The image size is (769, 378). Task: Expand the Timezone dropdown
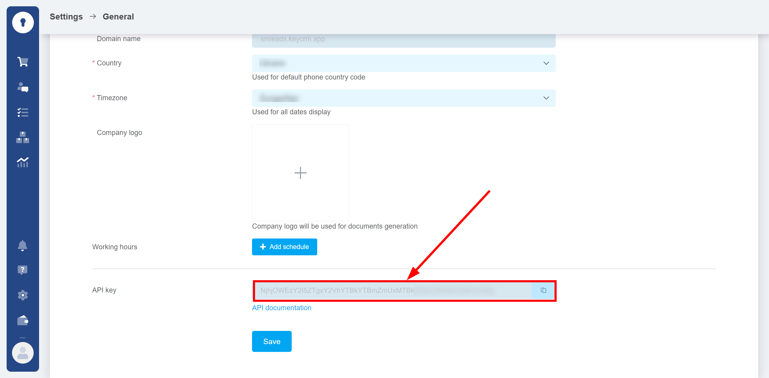404,98
